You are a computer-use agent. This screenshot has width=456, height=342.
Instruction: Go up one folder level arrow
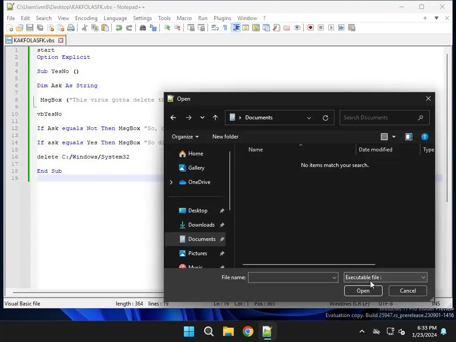pos(215,118)
